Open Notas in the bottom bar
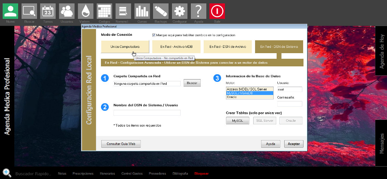 (62, 174)
